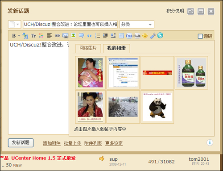Open the font family picker icon
This screenshot has width=223, height=171.
click(25, 36)
